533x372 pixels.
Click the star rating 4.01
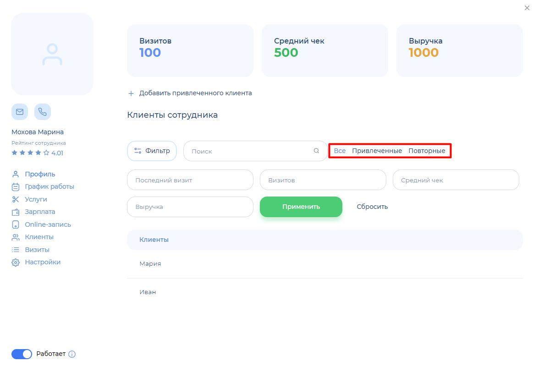(37, 153)
